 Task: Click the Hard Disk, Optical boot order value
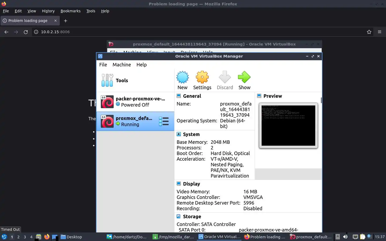point(230,153)
